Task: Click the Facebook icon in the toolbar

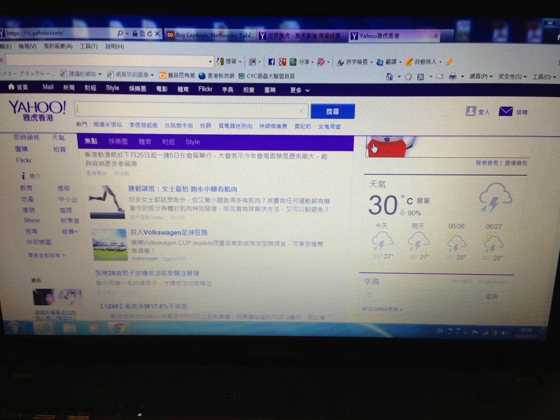Action: point(271,62)
